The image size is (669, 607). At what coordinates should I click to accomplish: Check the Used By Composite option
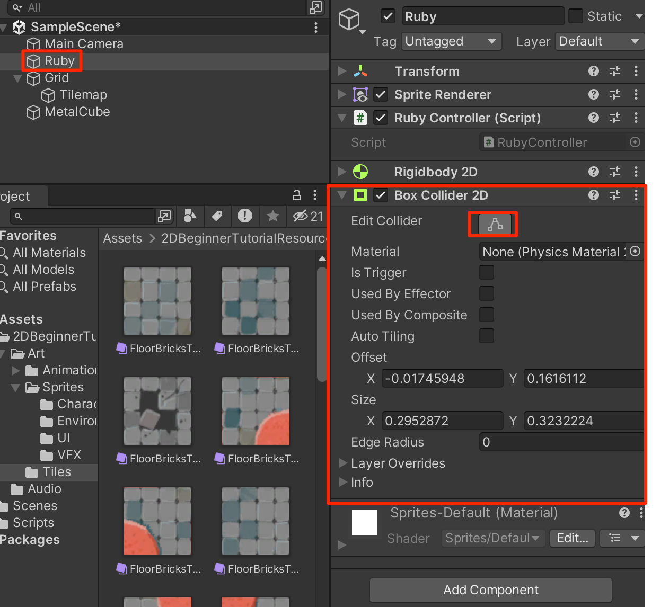pos(486,315)
